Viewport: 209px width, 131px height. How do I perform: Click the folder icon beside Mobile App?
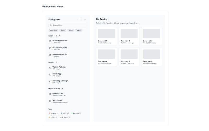click(x=50, y=75)
